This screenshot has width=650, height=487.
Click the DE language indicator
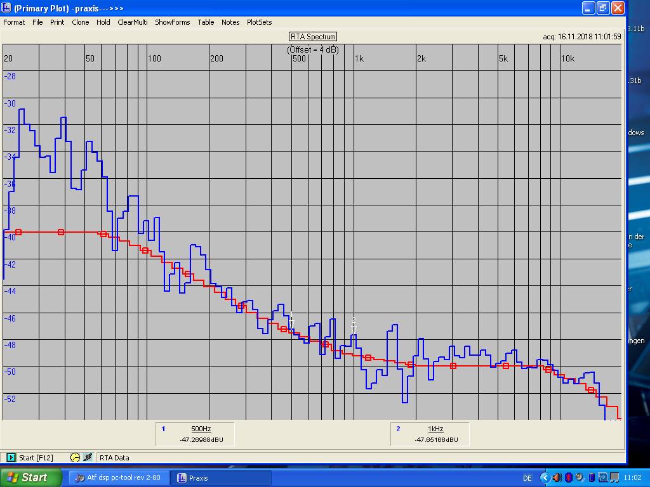[527, 477]
